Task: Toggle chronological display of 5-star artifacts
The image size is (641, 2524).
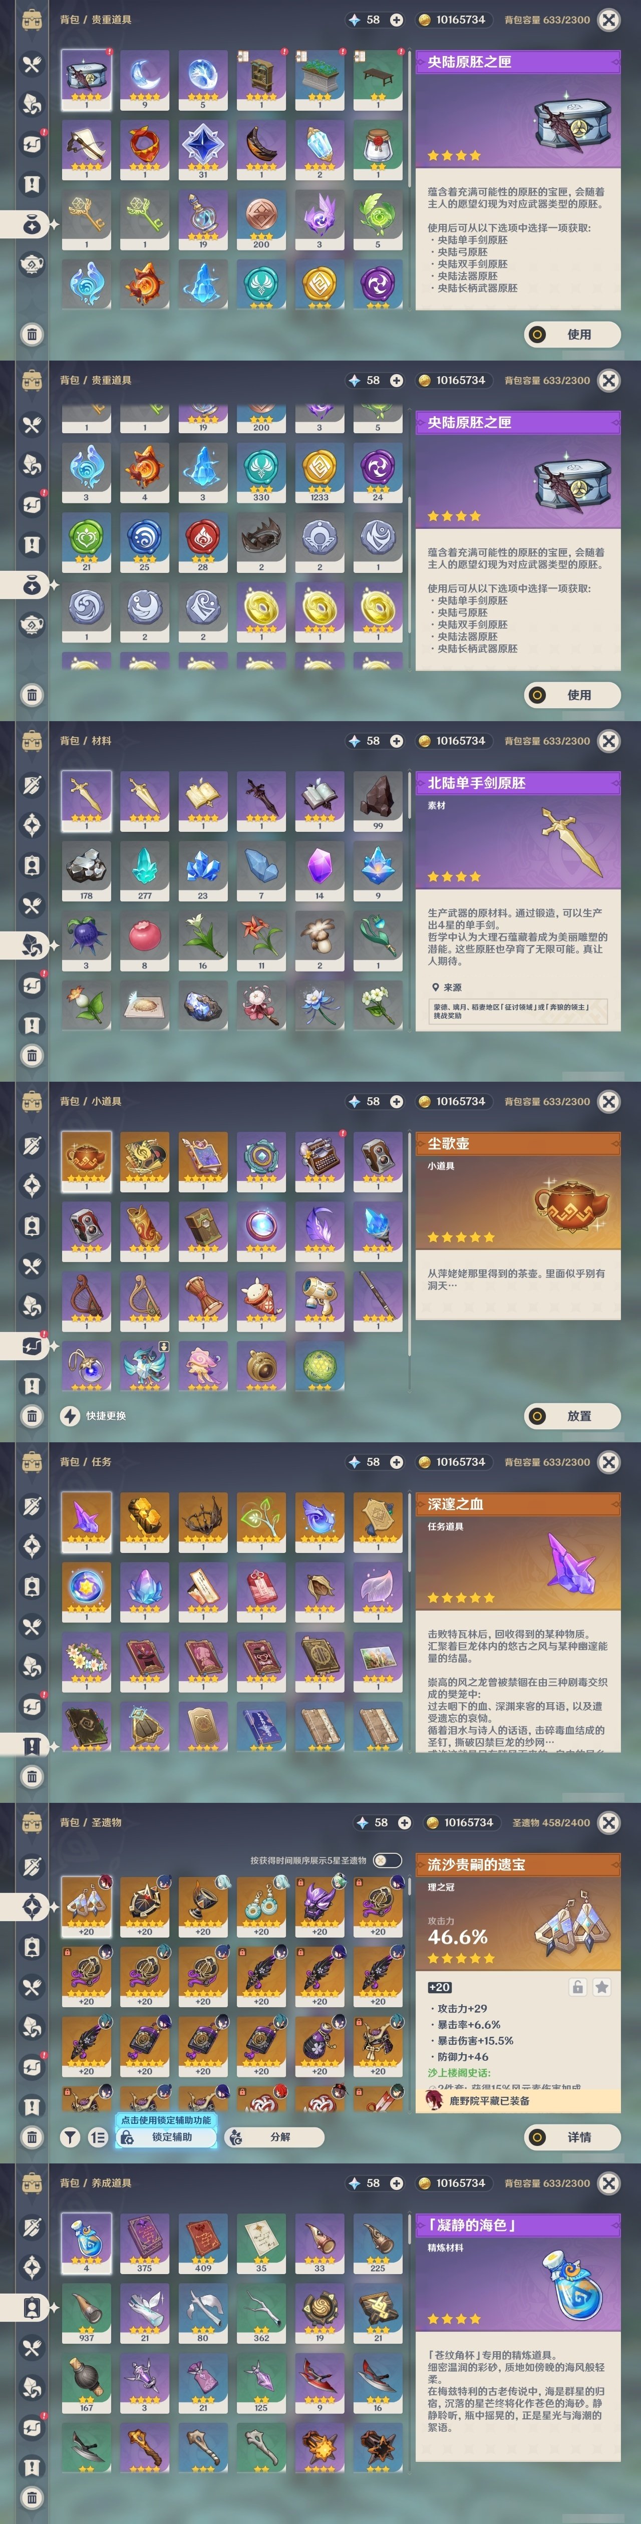Action: pos(387,1860)
